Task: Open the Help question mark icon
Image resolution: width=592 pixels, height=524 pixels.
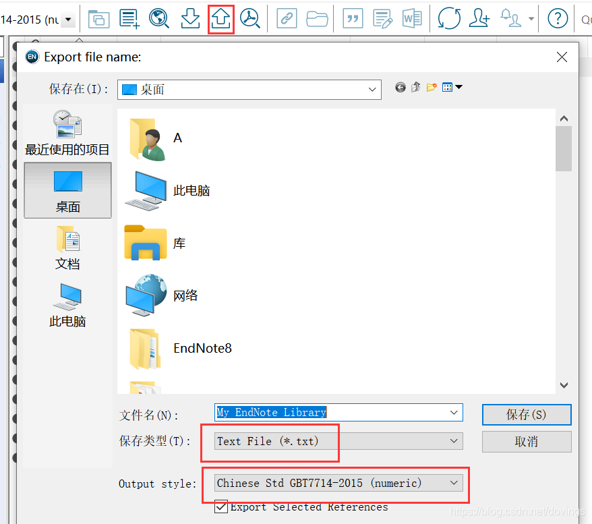Action: (558, 18)
